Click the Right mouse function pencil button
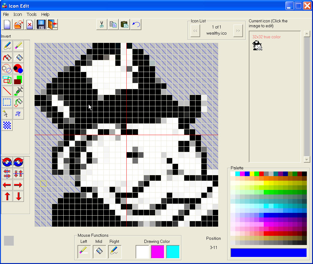The image size is (313, 264). pyautogui.click(x=115, y=252)
